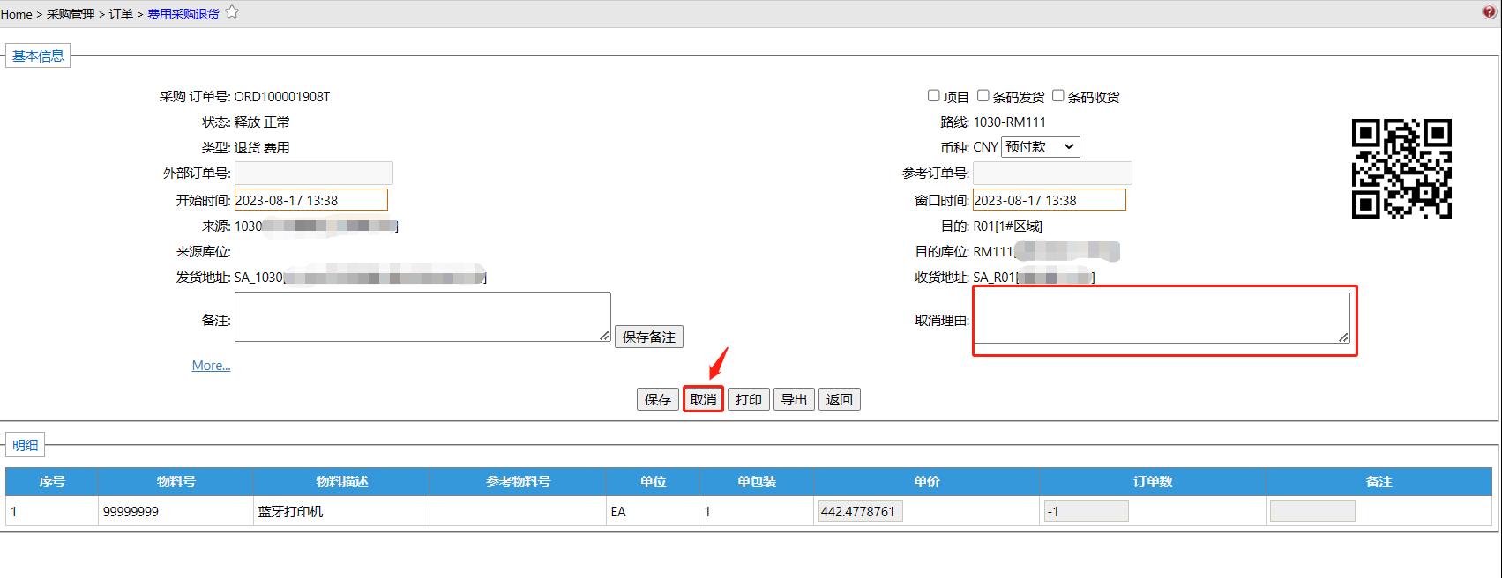Check the 项目 checkbox
The image size is (1502, 578).
click(x=933, y=95)
